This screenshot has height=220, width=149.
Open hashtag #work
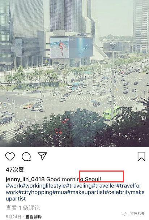[14, 186]
